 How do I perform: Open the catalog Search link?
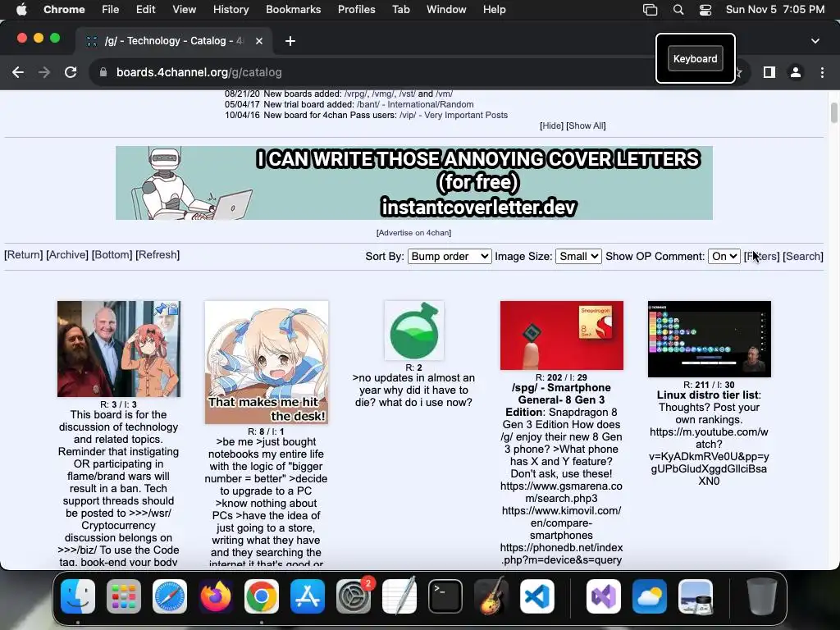click(802, 256)
